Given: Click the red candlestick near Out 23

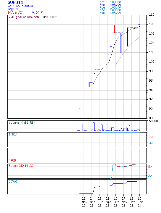Looking at the screenshot, I should click(114, 39).
